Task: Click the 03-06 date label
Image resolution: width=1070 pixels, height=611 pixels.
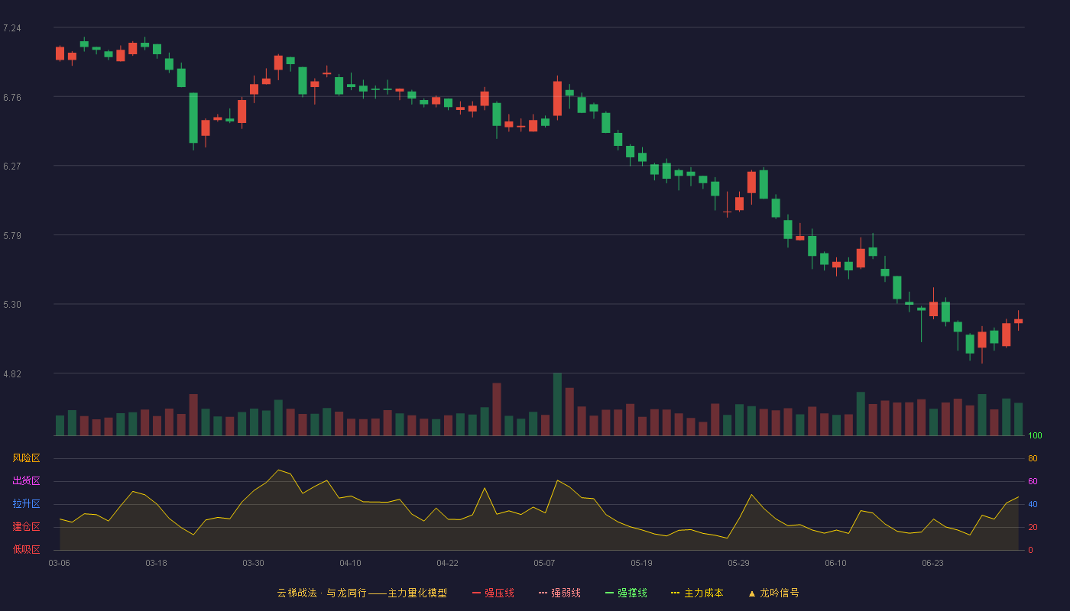Action: click(59, 563)
